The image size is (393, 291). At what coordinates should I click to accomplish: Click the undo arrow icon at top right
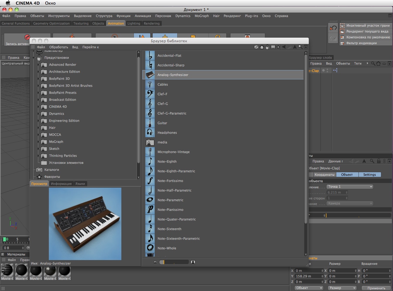[x=333, y=28]
